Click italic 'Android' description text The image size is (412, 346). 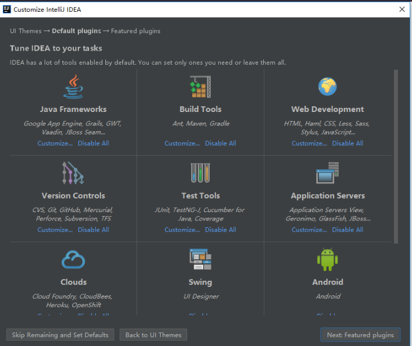328,296
